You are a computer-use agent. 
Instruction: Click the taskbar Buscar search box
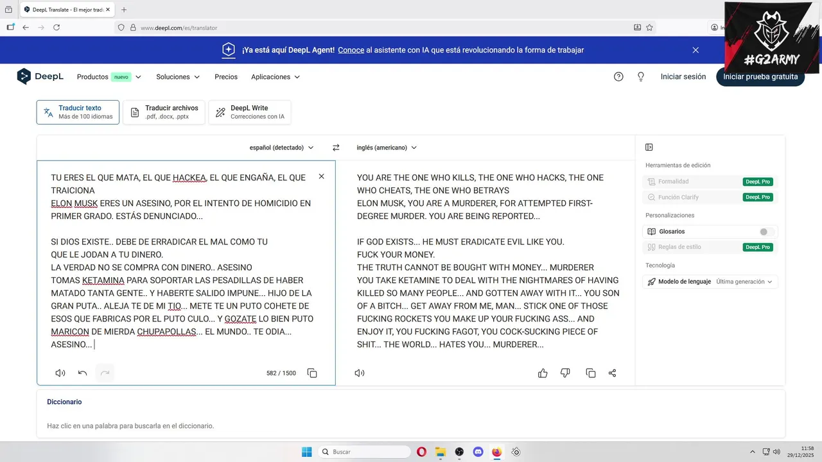tap(365, 452)
